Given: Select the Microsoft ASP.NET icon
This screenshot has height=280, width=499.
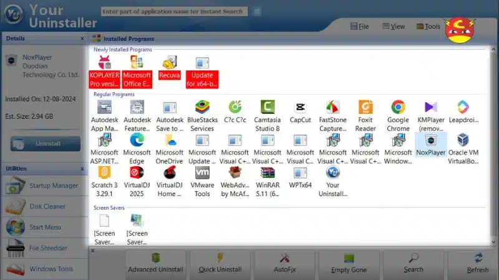Looking at the screenshot, I should click(x=104, y=140).
